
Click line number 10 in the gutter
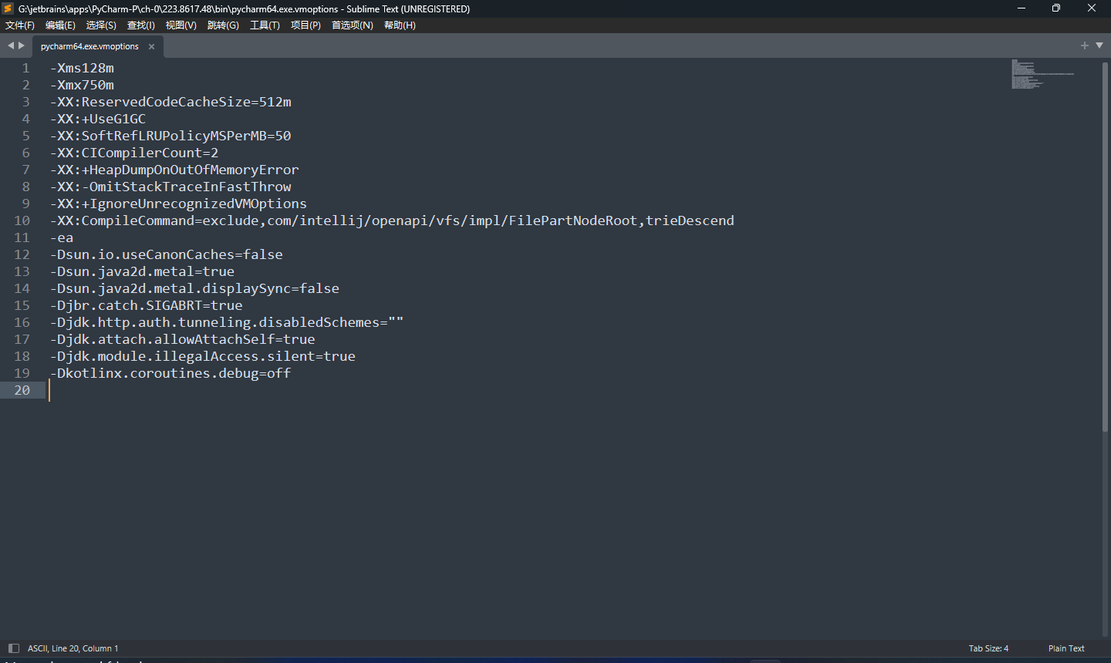[x=22, y=220]
